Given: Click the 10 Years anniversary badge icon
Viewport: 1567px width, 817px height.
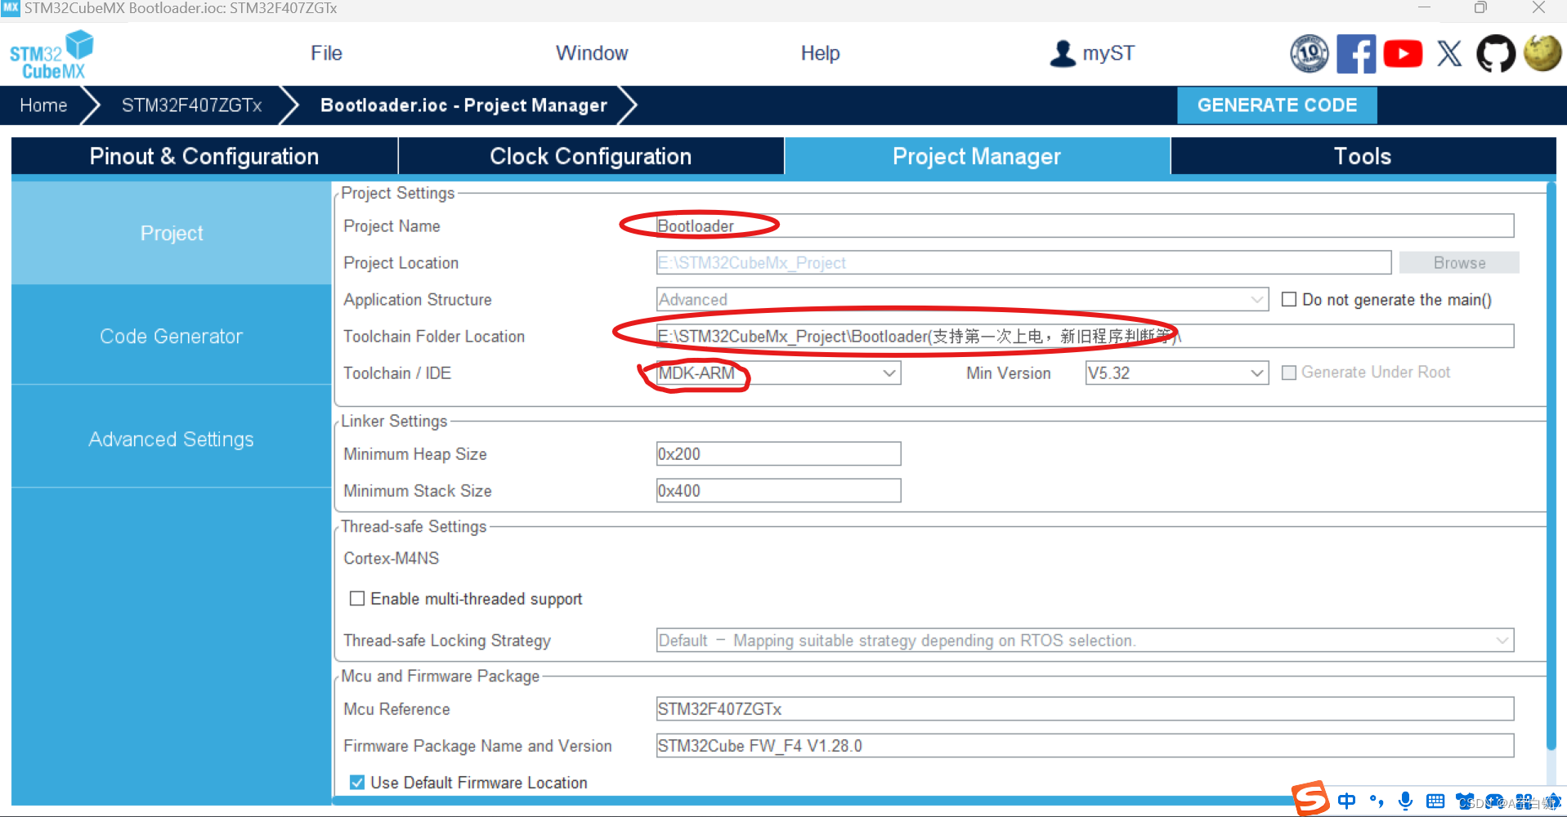Looking at the screenshot, I should pos(1310,53).
